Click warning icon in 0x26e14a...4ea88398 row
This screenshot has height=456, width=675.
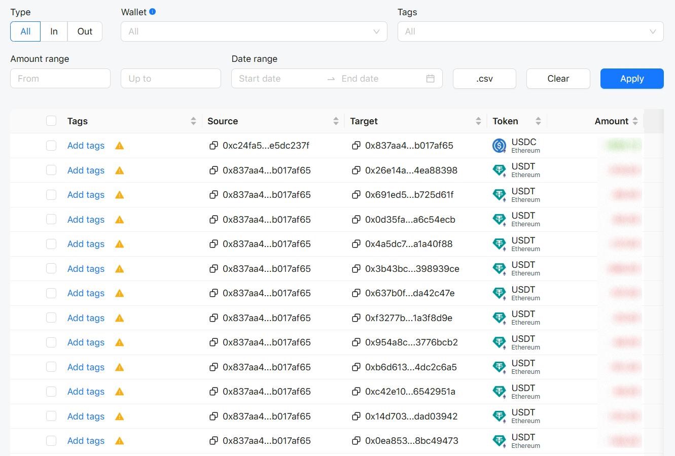tap(120, 170)
